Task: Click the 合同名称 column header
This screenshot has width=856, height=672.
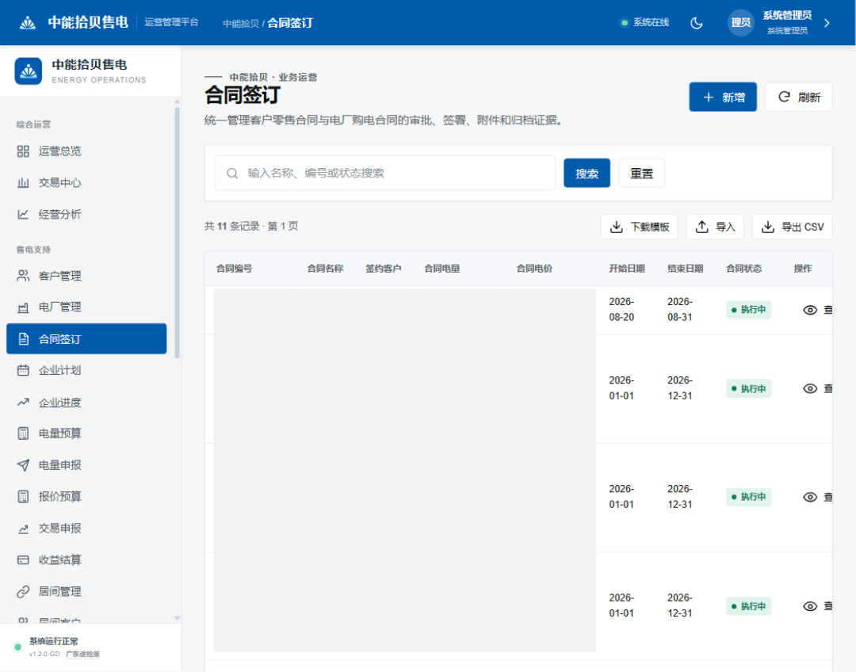Action: click(326, 269)
